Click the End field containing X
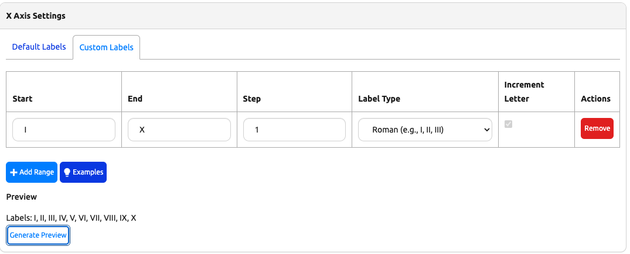Screen dimensions: 630x254 point(179,130)
